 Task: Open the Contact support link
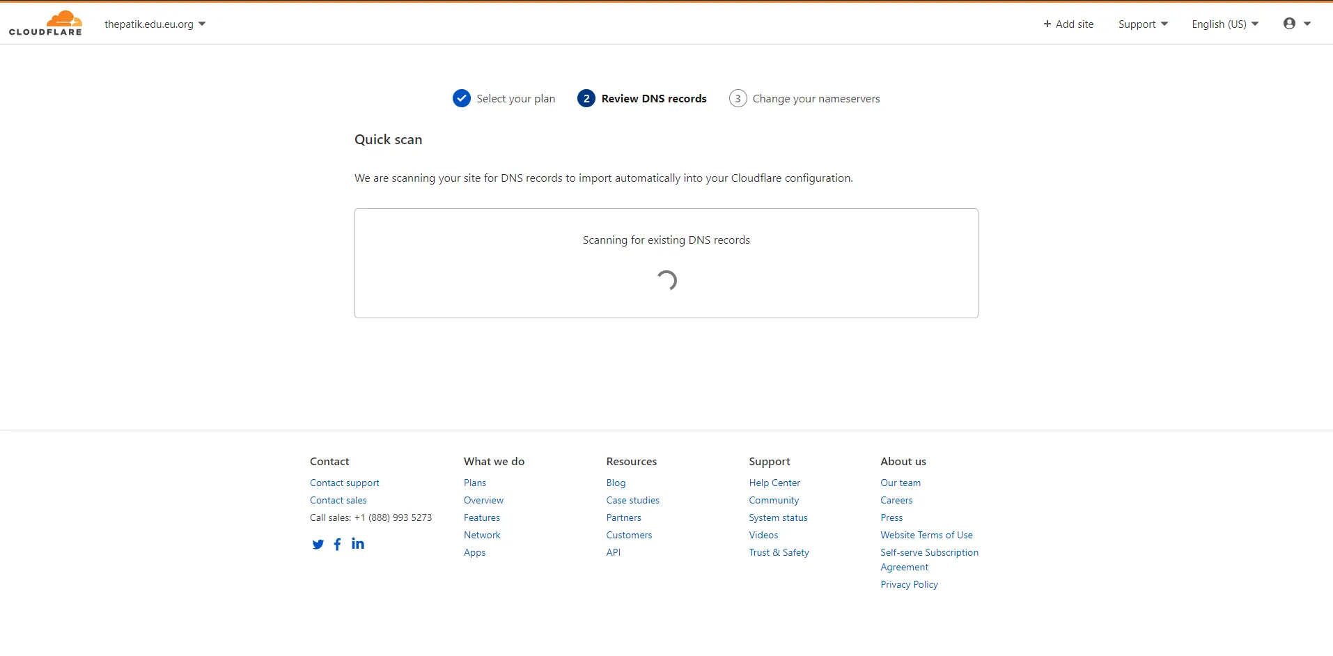pos(345,483)
